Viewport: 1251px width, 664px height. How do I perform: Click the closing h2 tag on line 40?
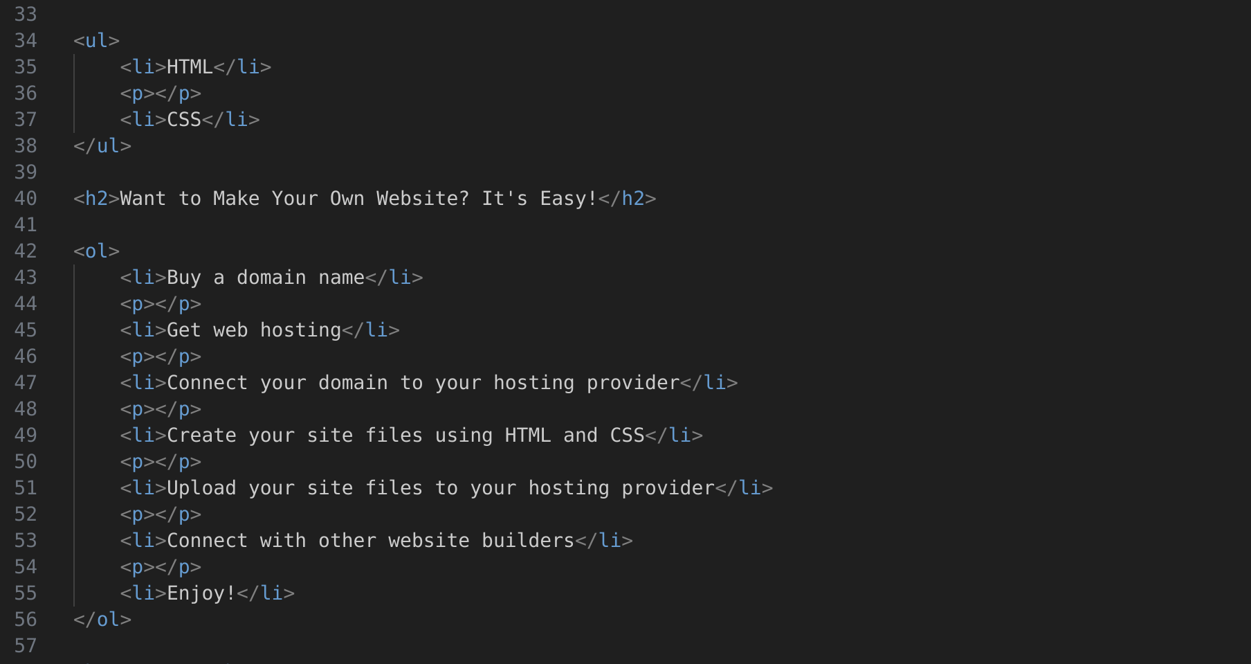pyautogui.click(x=627, y=198)
